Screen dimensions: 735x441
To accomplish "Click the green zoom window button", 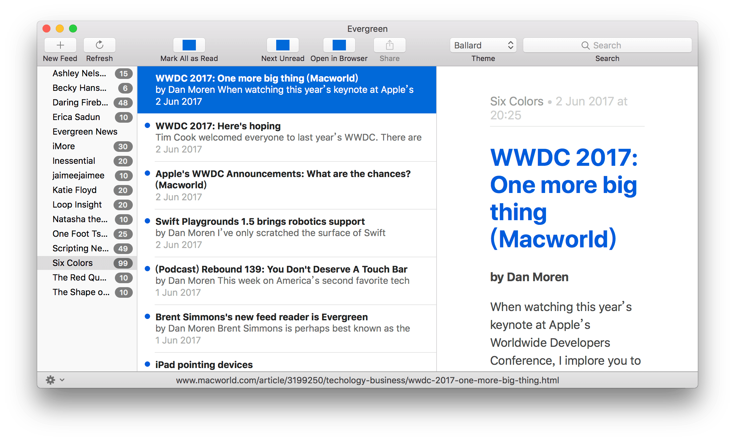I will click(x=73, y=29).
